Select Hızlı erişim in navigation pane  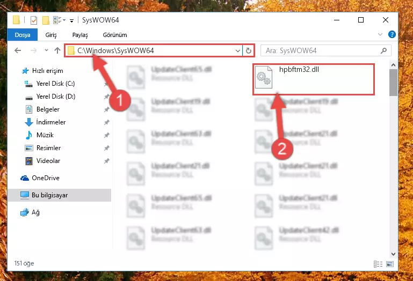coord(42,70)
